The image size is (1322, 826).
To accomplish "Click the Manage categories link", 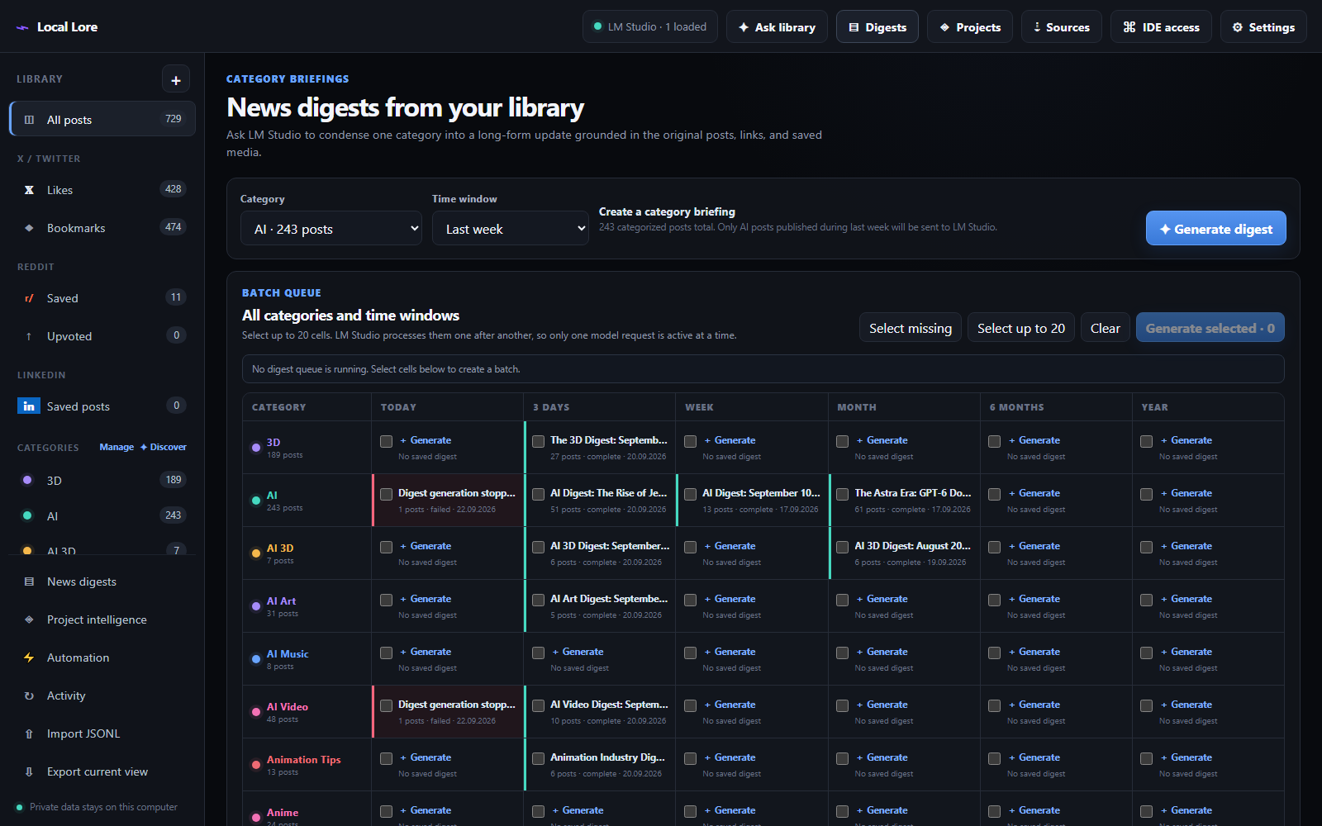I will [117, 447].
